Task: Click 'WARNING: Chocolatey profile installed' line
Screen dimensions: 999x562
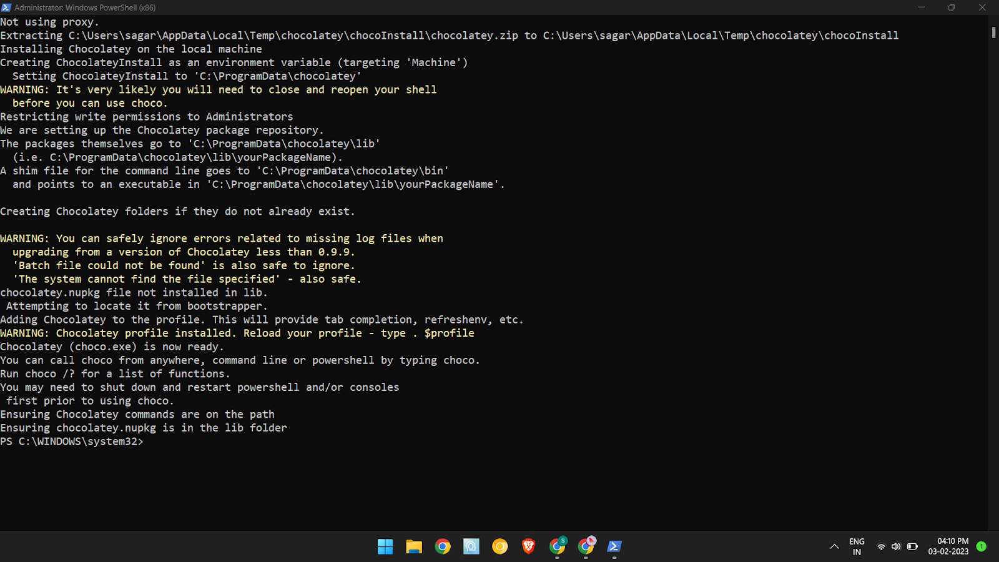Action: tap(237, 333)
